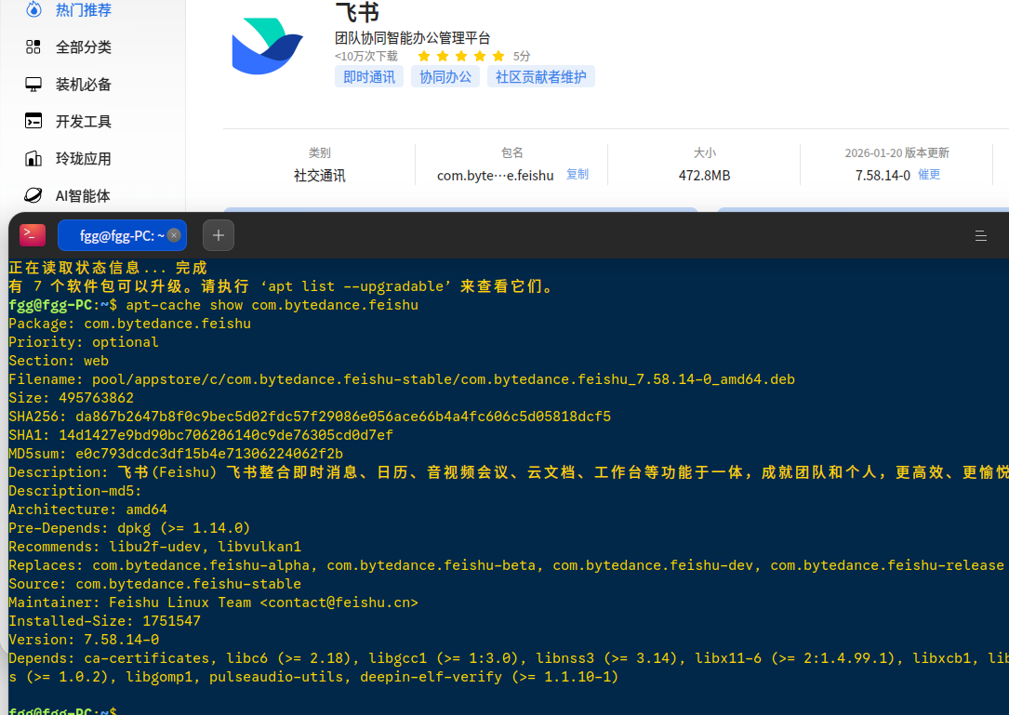Click the Section: web line
Screen dimensions: 1009x715
59,361
